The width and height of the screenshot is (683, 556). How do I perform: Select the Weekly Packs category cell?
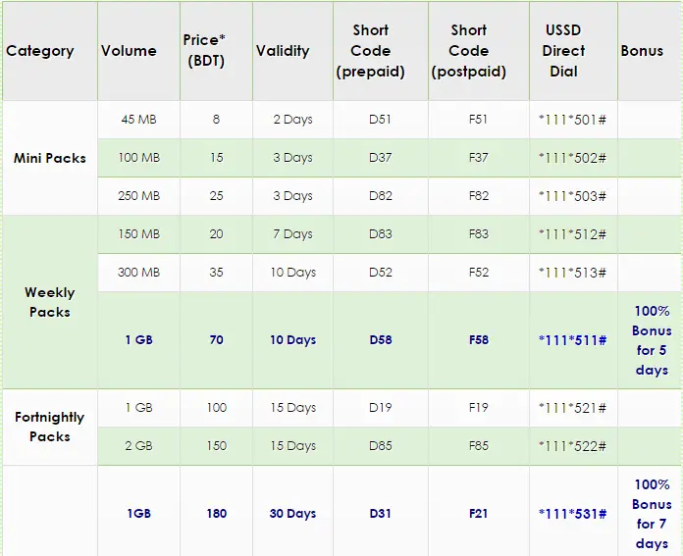49,302
